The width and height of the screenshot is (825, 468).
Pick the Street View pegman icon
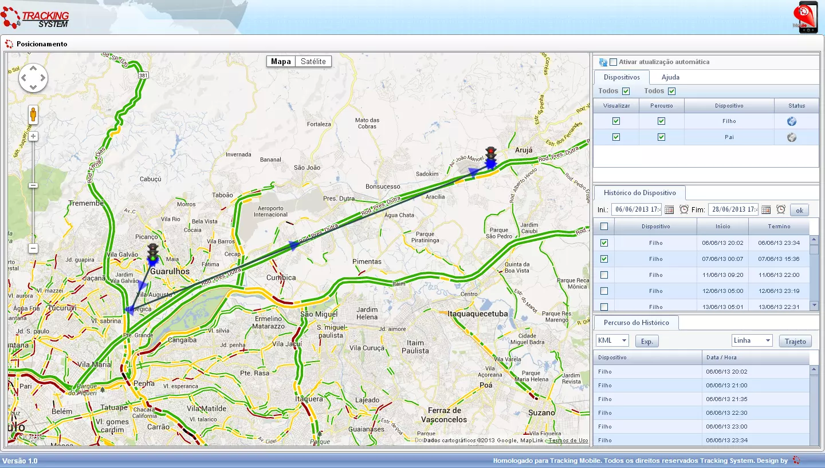pyautogui.click(x=33, y=115)
